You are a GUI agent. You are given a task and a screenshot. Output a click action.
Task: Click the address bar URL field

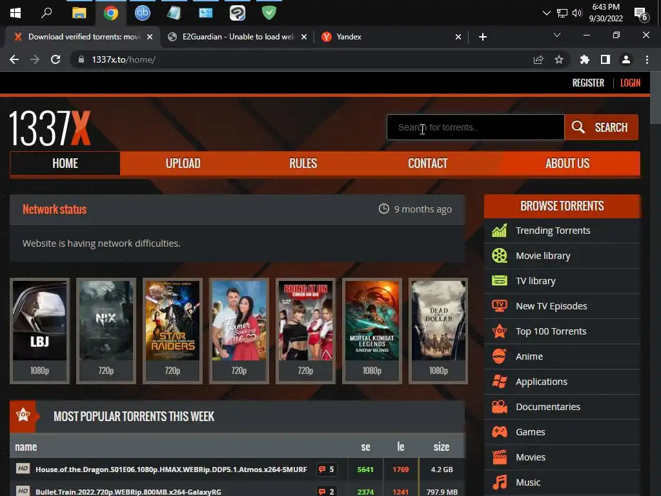pos(303,60)
